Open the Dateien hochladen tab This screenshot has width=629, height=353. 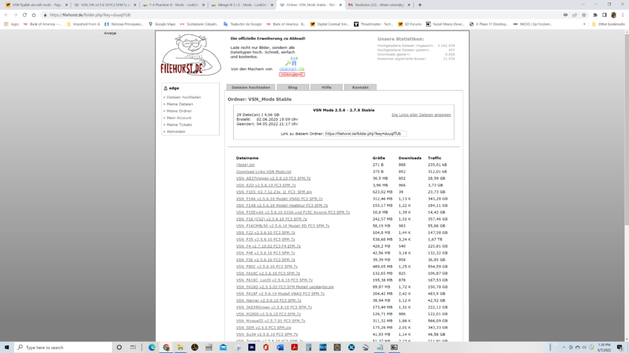251,87
